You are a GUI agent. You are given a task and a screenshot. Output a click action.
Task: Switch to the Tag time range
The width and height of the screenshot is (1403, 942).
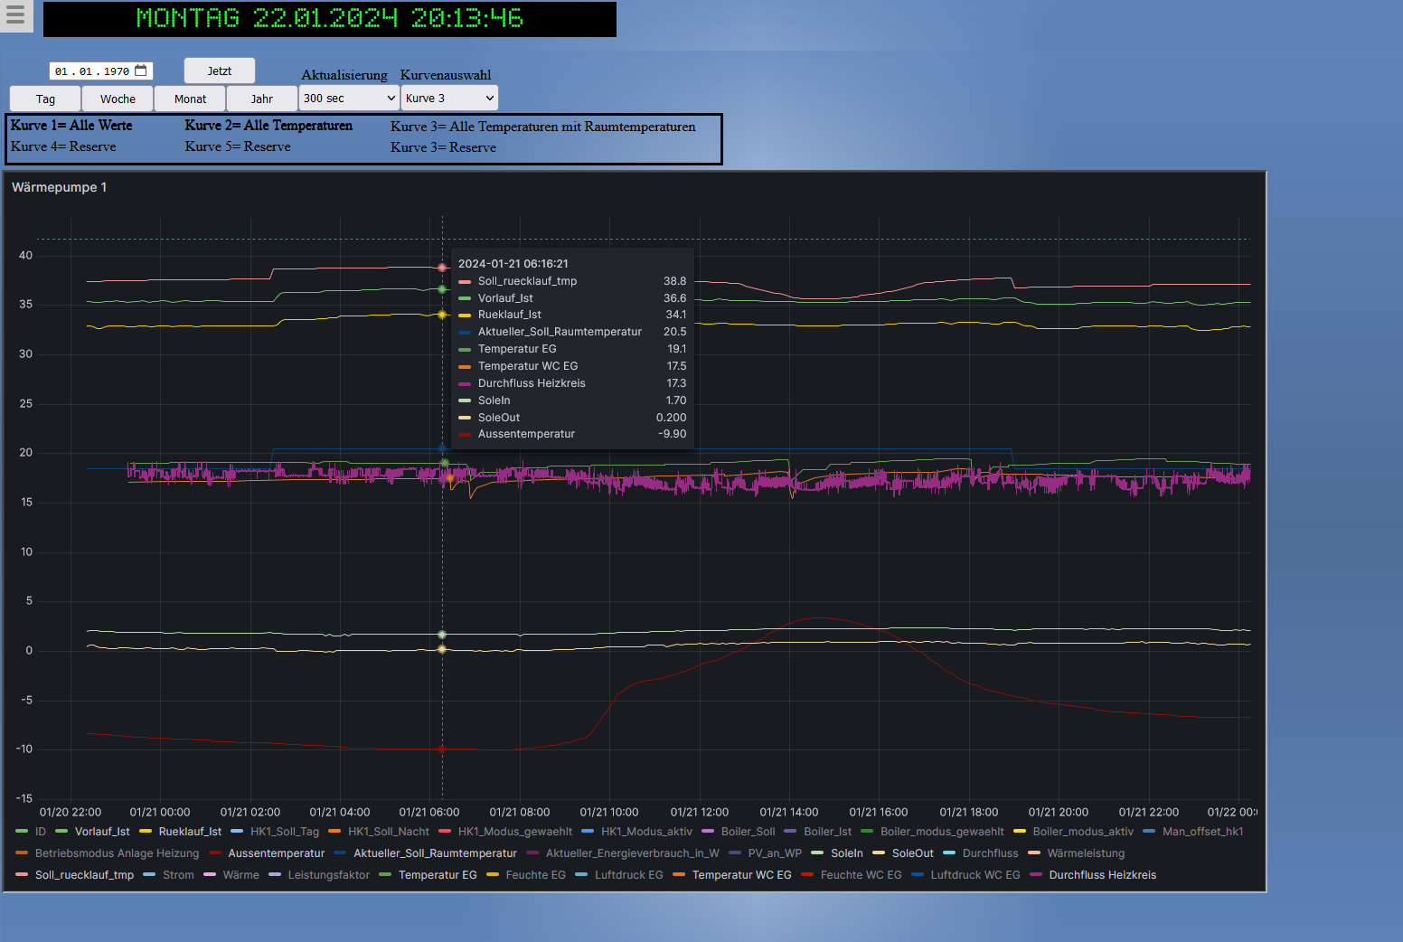pyautogui.click(x=45, y=99)
